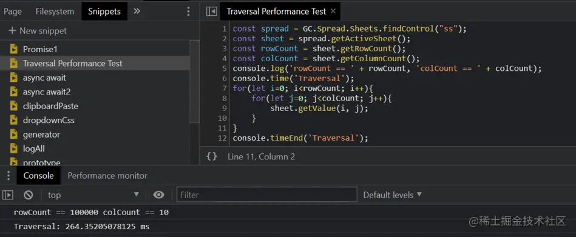Pretty print code with curly braces icon
The width and height of the screenshot is (576, 237).
212,156
